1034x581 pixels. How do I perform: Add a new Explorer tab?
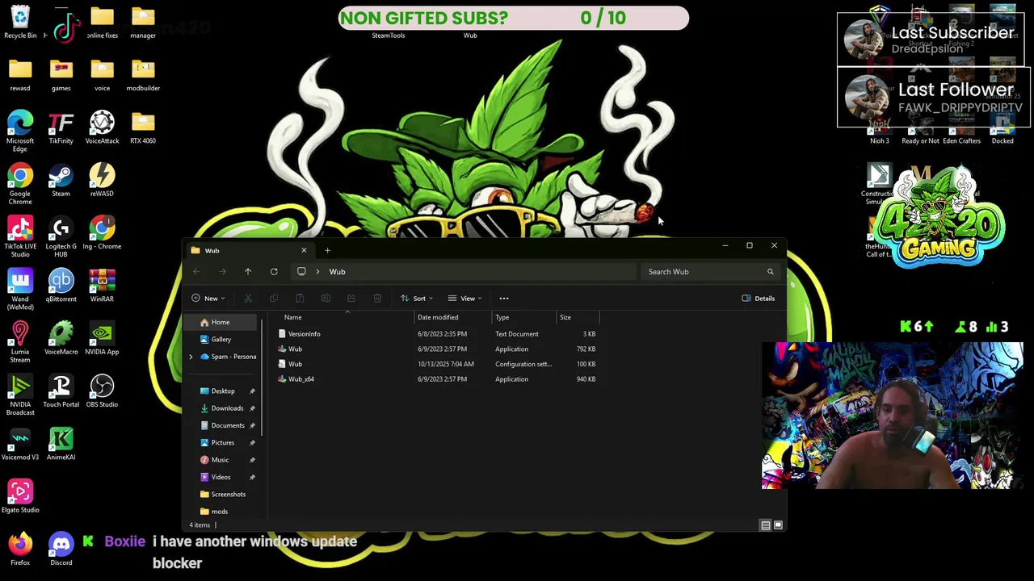pos(327,251)
